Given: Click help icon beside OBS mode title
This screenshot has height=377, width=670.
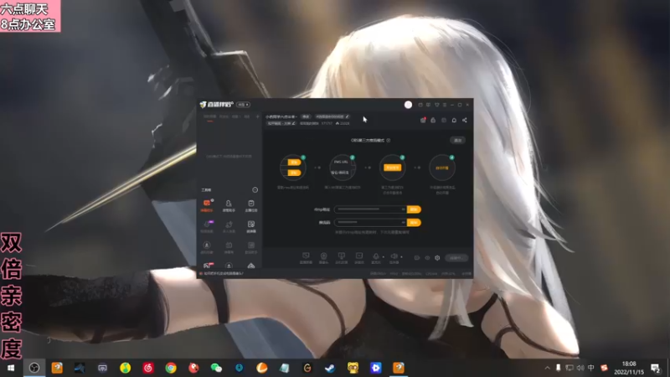Looking at the screenshot, I should coord(389,140).
